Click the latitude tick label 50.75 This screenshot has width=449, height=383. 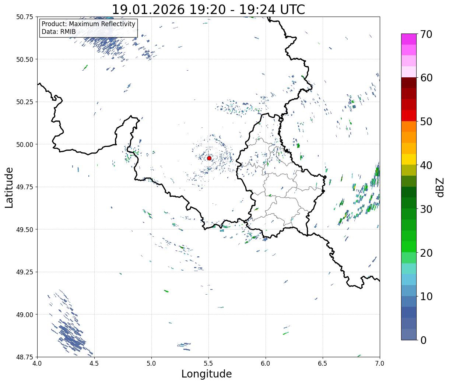pyautogui.click(x=25, y=17)
